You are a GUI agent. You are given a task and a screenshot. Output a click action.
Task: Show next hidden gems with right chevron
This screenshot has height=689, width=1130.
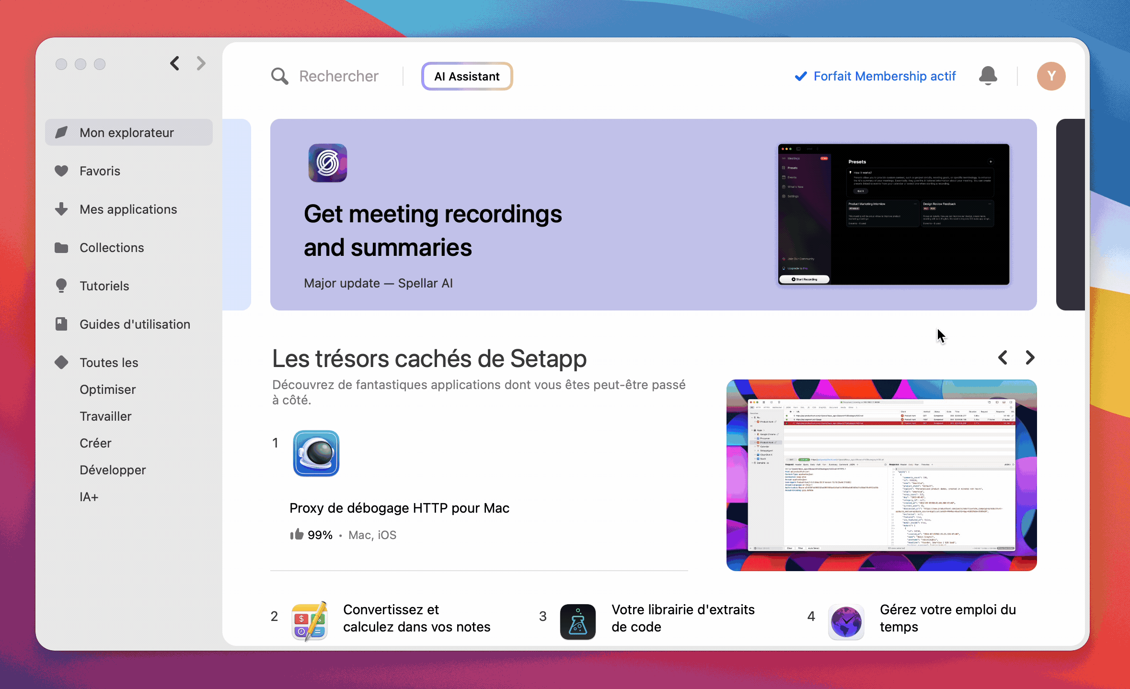click(1030, 357)
